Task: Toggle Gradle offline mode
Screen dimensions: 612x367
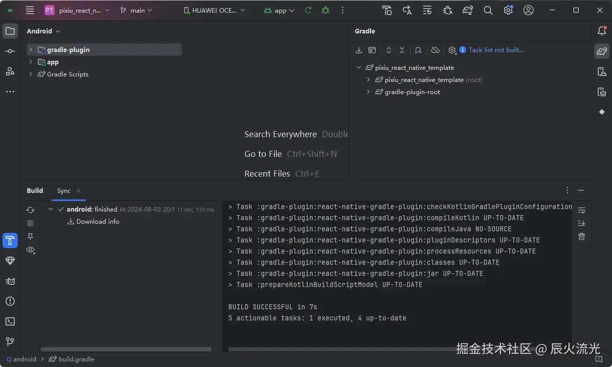Action: pyautogui.click(x=435, y=50)
